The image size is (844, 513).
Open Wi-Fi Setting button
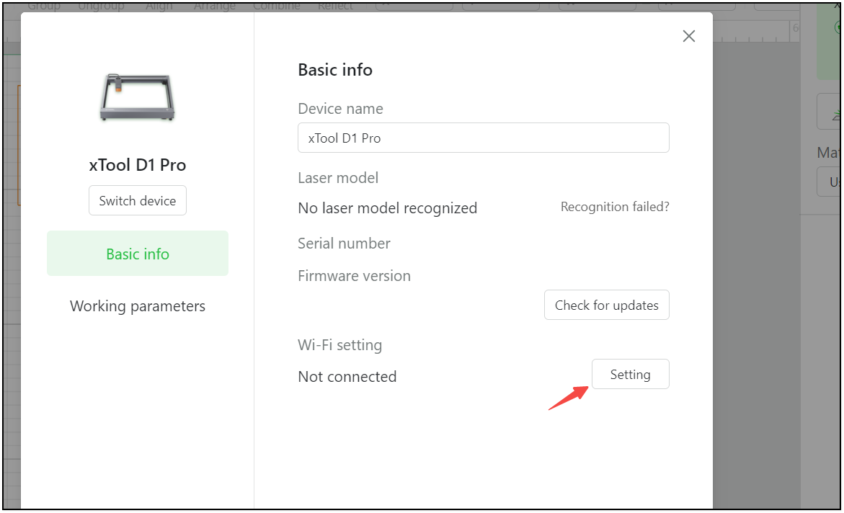[630, 375]
